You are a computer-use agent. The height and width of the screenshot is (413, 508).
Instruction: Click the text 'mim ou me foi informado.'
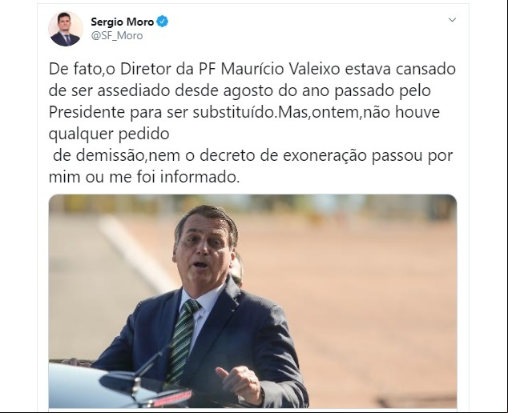(x=144, y=177)
